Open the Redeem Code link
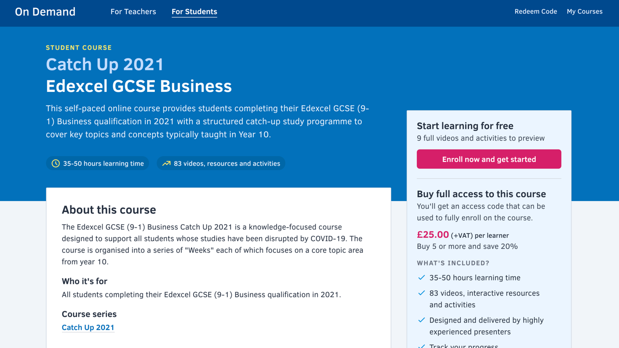This screenshot has width=619, height=348. [536, 12]
